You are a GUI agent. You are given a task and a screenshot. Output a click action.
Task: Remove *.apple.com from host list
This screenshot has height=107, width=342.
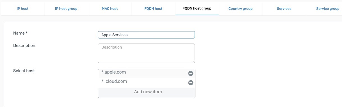pos(191,74)
